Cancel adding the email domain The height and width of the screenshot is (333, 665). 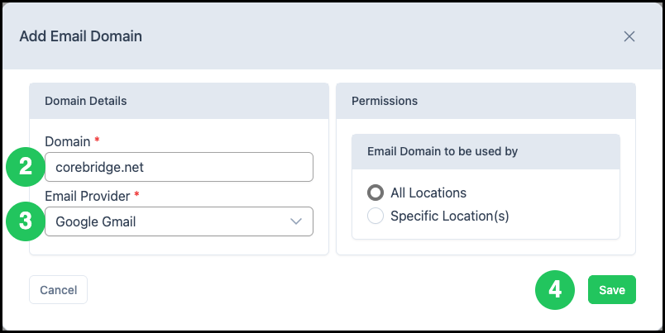(x=59, y=290)
